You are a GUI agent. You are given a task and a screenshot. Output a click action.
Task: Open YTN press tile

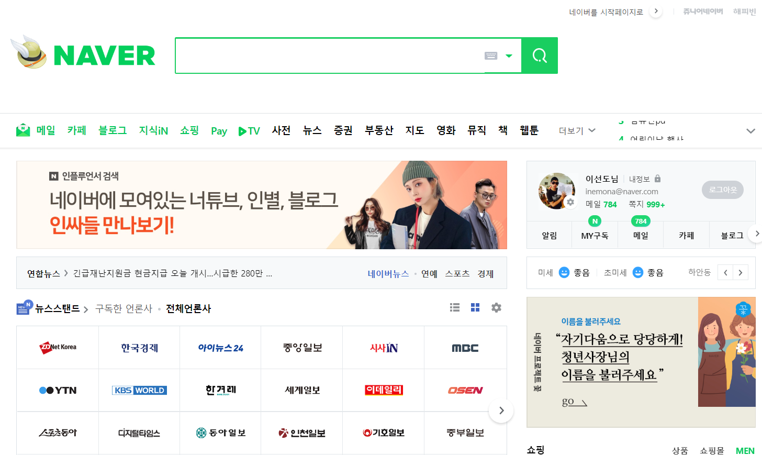pyautogui.click(x=58, y=390)
